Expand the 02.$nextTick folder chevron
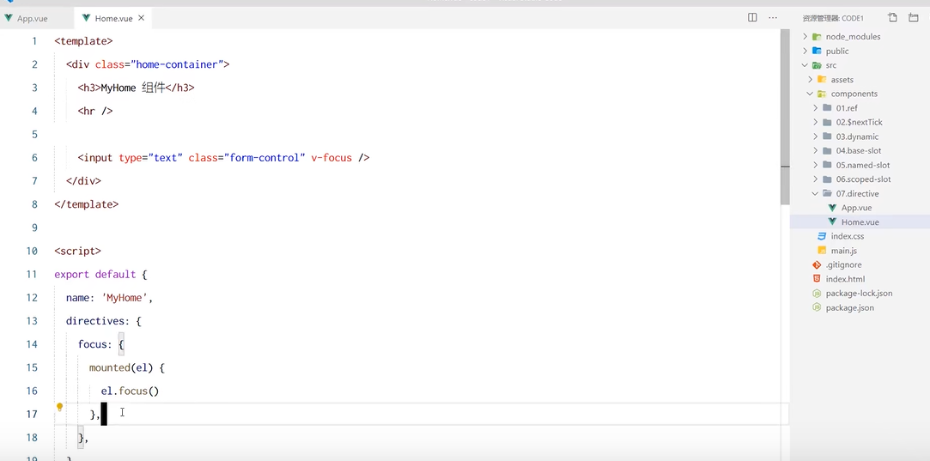Viewport: 930px width, 461px height. coord(816,122)
